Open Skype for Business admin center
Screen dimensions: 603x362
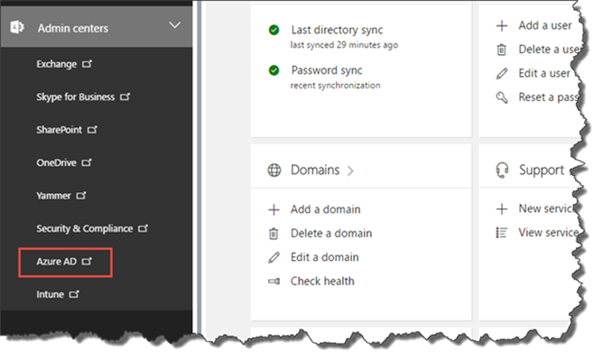tap(76, 97)
